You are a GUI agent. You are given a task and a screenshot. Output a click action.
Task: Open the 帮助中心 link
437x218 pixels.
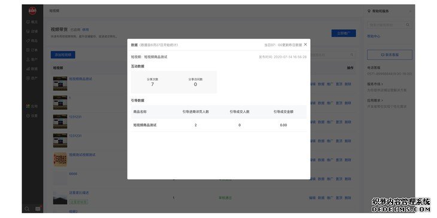coord(374,36)
